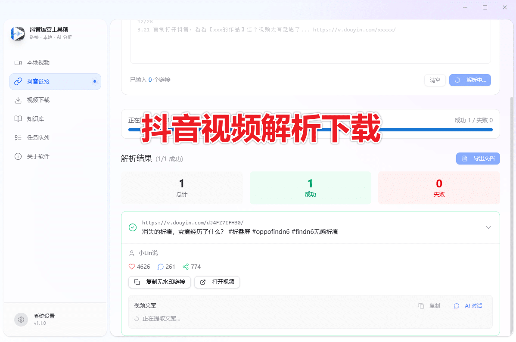
Task: Click the green success checkmark on result
Action: pos(133,227)
